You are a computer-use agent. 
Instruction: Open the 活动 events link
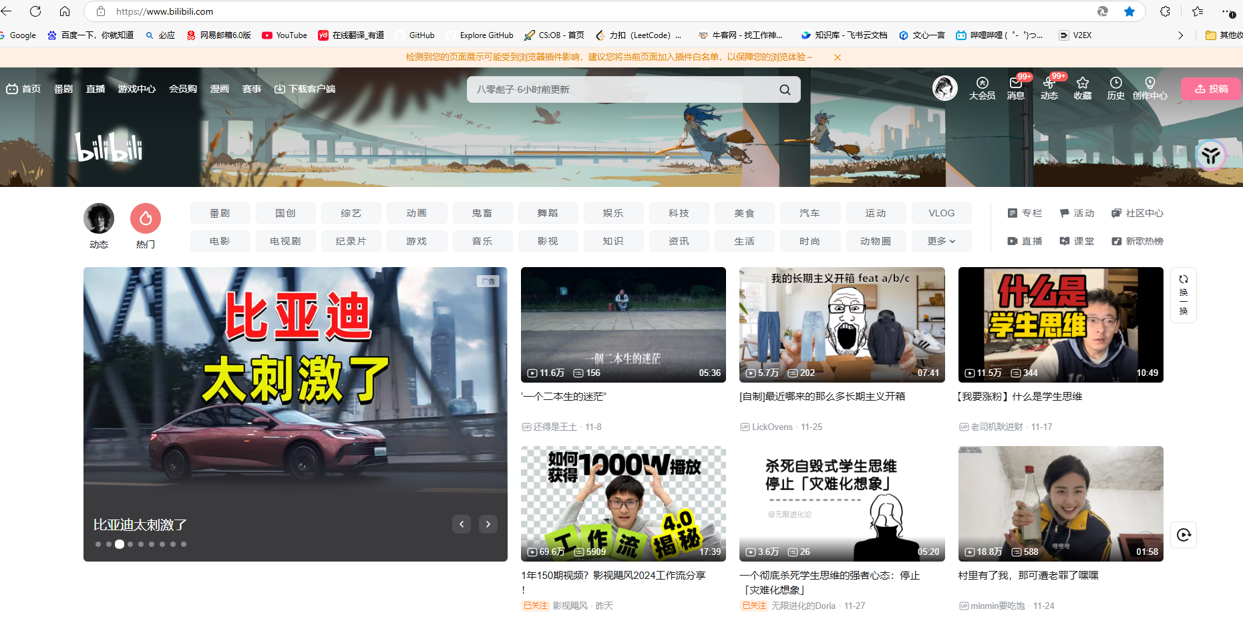(x=1077, y=213)
